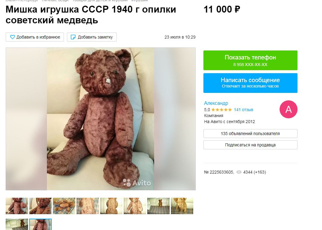The image size is (322, 230).
Task: Select first thumbnail in gallery row
Action: [17, 206]
